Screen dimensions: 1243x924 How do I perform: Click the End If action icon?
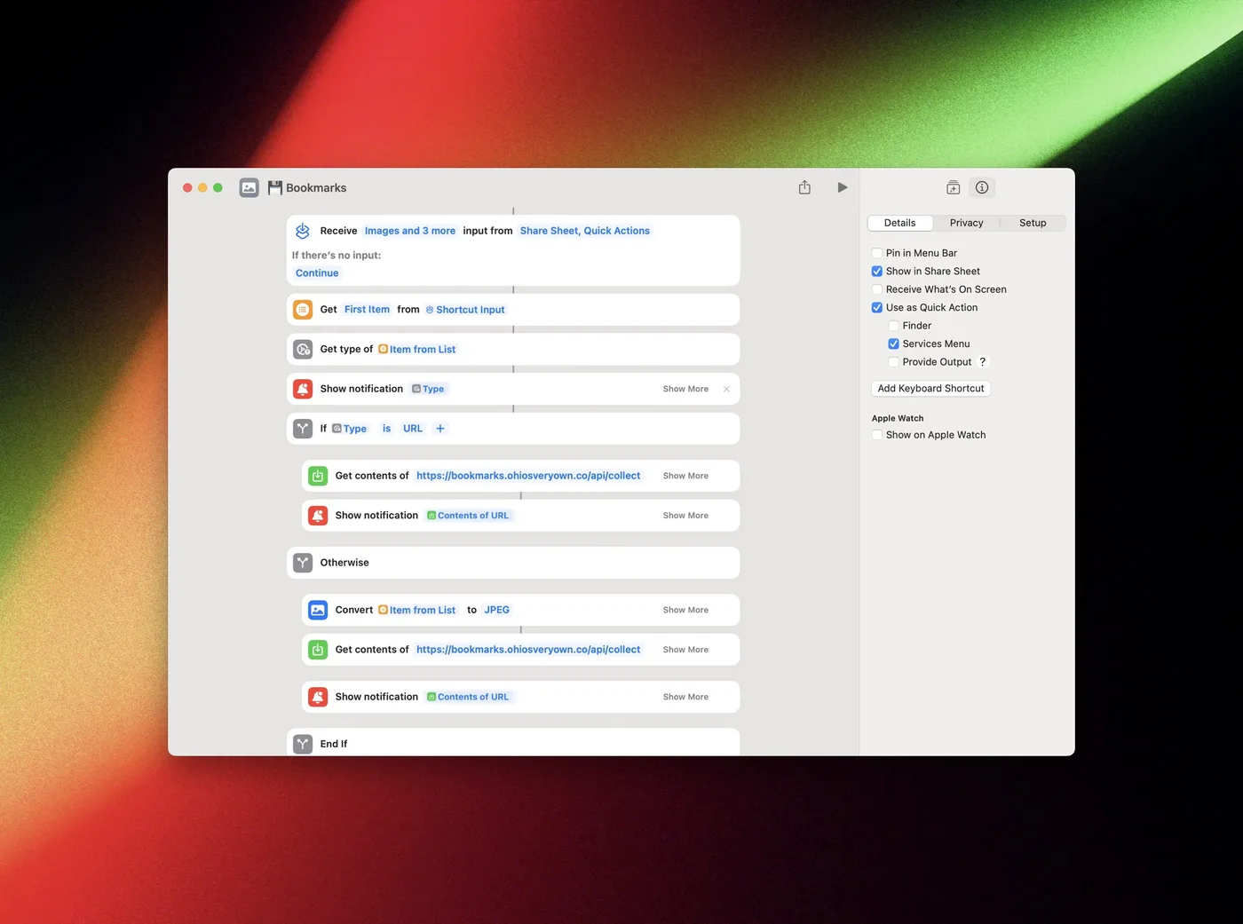[x=303, y=744]
